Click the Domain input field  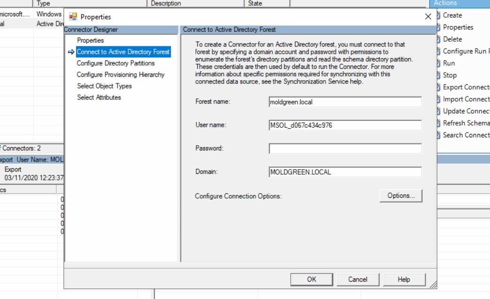345,172
